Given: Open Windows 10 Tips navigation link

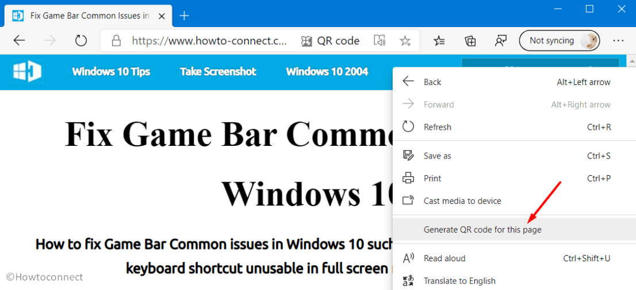Looking at the screenshot, I should coord(111,72).
